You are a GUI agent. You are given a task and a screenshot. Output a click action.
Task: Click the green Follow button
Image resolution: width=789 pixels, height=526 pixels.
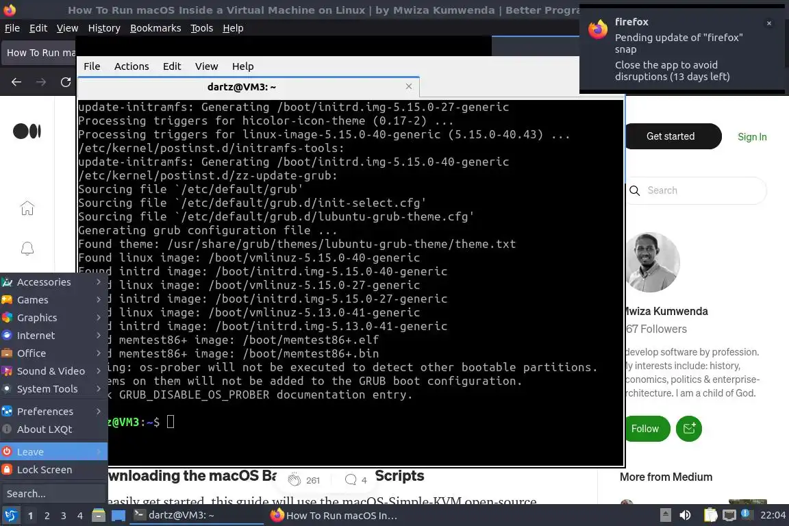(x=647, y=428)
